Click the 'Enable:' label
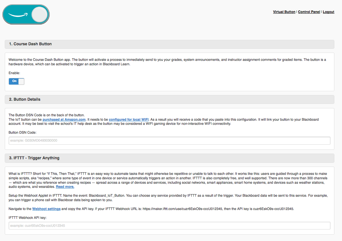 pyautogui.click(x=14, y=73)
